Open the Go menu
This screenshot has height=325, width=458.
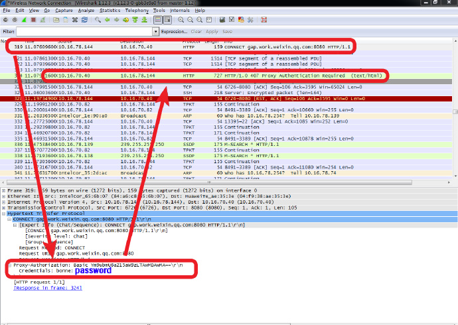(x=46, y=10)
